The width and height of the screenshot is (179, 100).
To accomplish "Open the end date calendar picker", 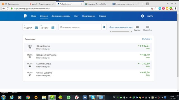I will pyautogui.click(x=53, y=27).
